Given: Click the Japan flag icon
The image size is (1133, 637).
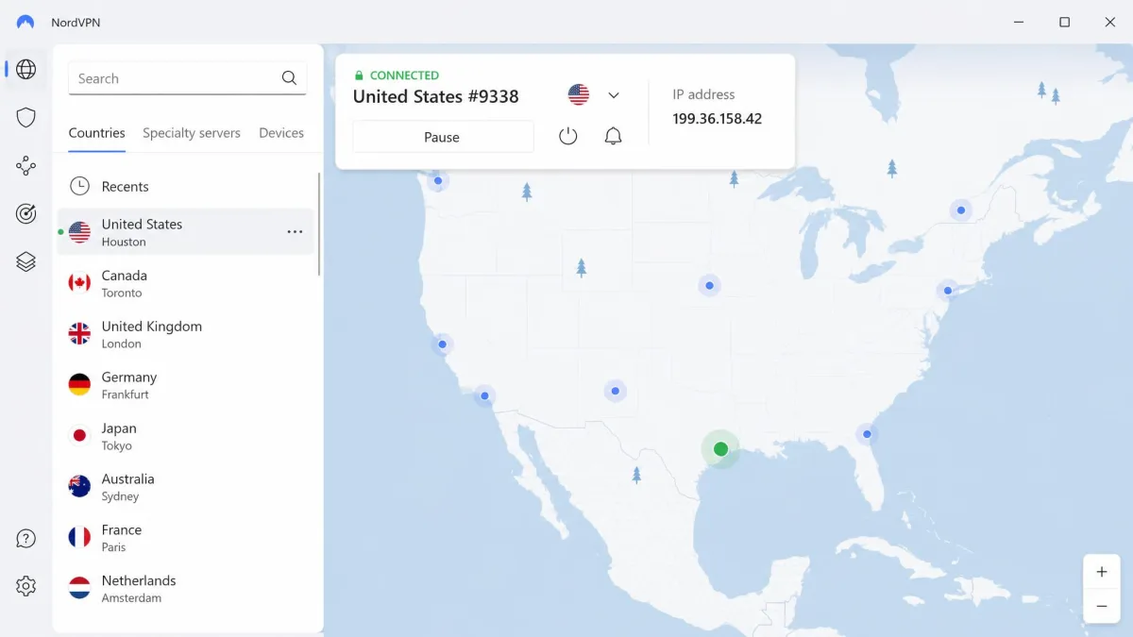Looking at the screenshot, I should (80, 435).
